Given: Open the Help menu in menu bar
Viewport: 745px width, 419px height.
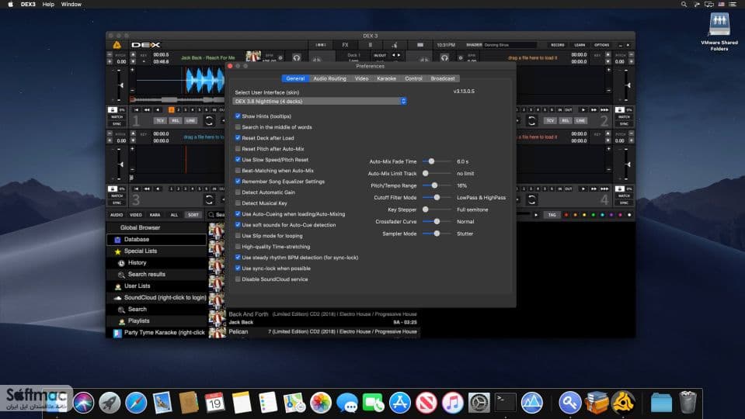Looking at the screenshot, I should pos(48,5).
